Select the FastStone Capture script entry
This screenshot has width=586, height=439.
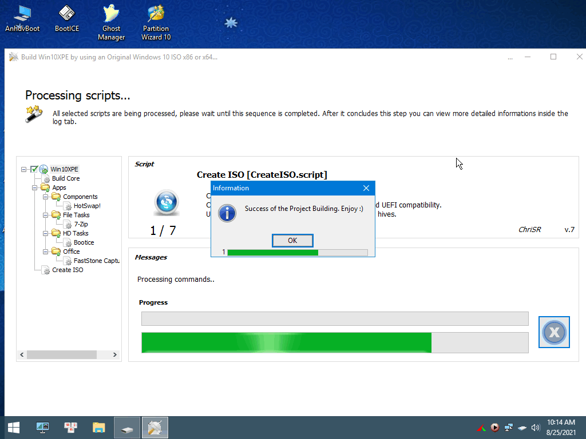96,261
